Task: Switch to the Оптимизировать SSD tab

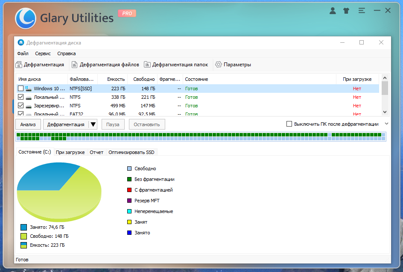Action: (131, 152)
